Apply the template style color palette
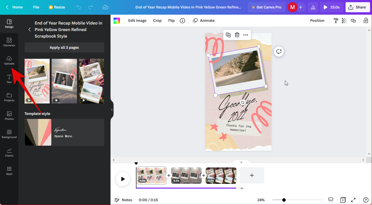Screen dimensions: 372x205 (38, 132)
